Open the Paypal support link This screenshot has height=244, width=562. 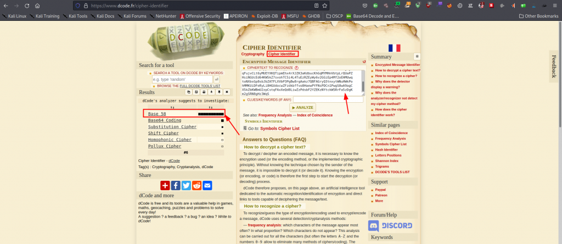click(380, 190)
